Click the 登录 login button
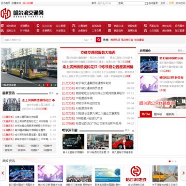186x186 pixels. click(163, 3)
